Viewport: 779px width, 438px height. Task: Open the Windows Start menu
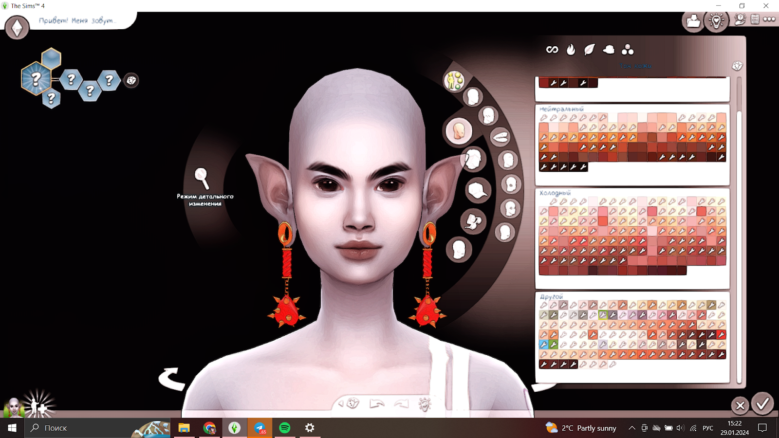click(x=12, y=428)
